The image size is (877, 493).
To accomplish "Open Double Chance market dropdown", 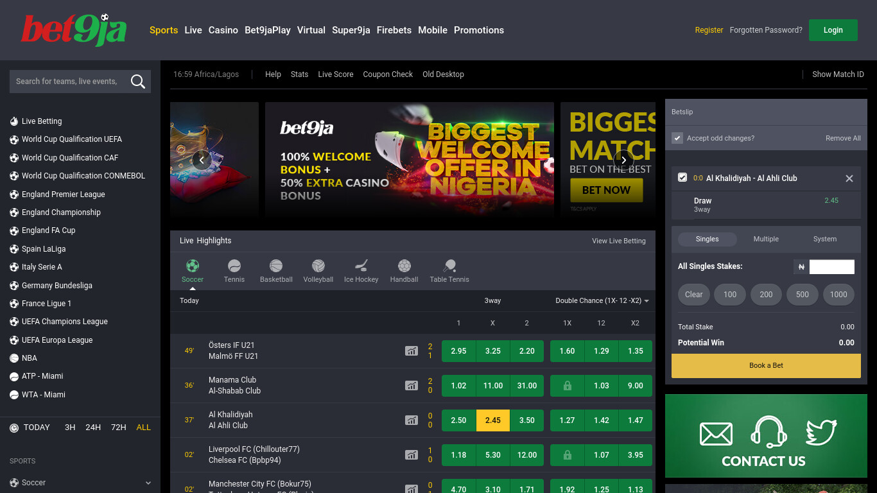I will 602,300.
